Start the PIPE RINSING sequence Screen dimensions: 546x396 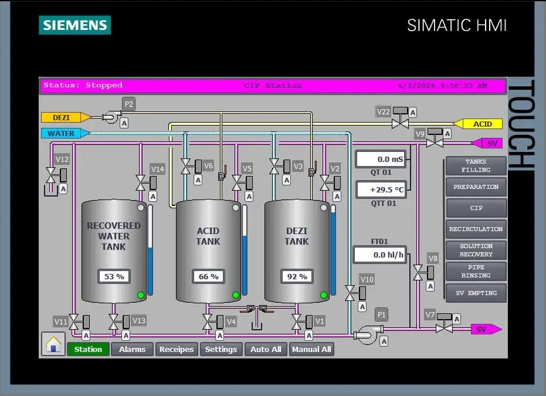tap(476, 271)
